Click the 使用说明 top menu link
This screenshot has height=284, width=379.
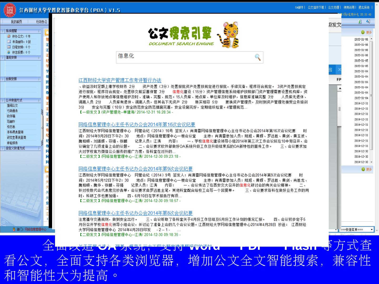click(x=349, y=7)
